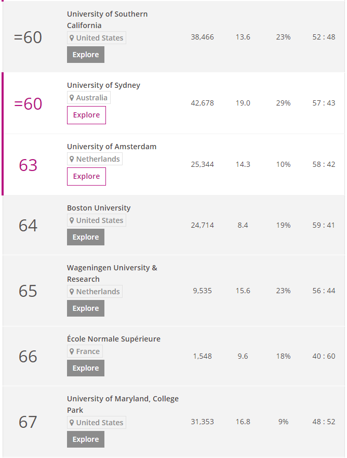Click Explore button for École Normale Supérieure
The image size is (347, 458).
tap(86, 368)
